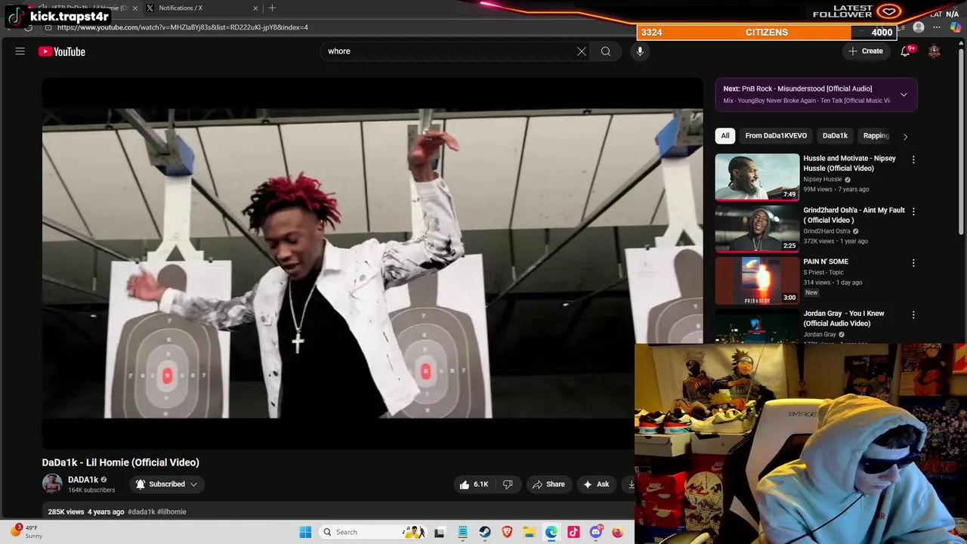Like the video with thumbs-up

pyautogui.click(x=474, y=484)
